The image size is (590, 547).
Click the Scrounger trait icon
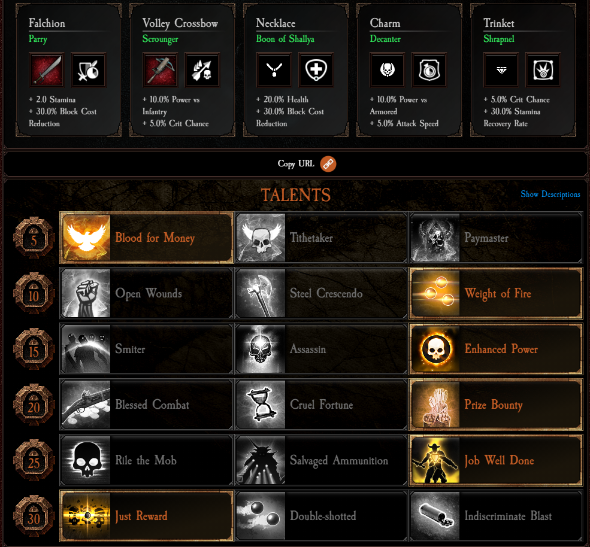click(202, 70)
